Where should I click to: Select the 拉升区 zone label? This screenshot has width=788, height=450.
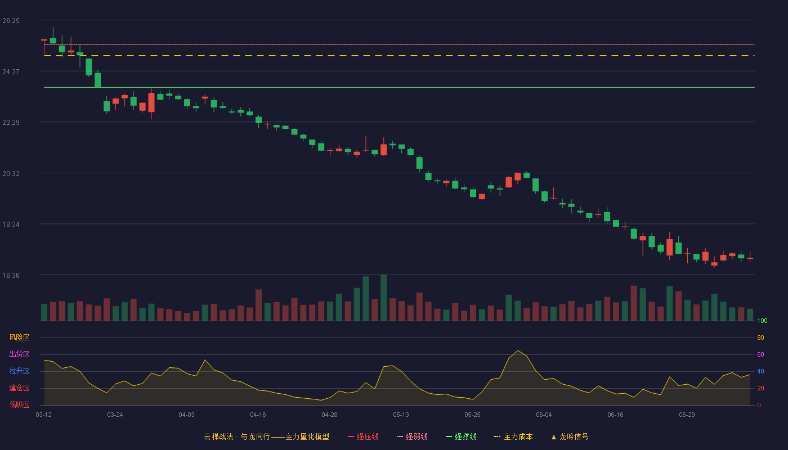[x=19, y=371]
